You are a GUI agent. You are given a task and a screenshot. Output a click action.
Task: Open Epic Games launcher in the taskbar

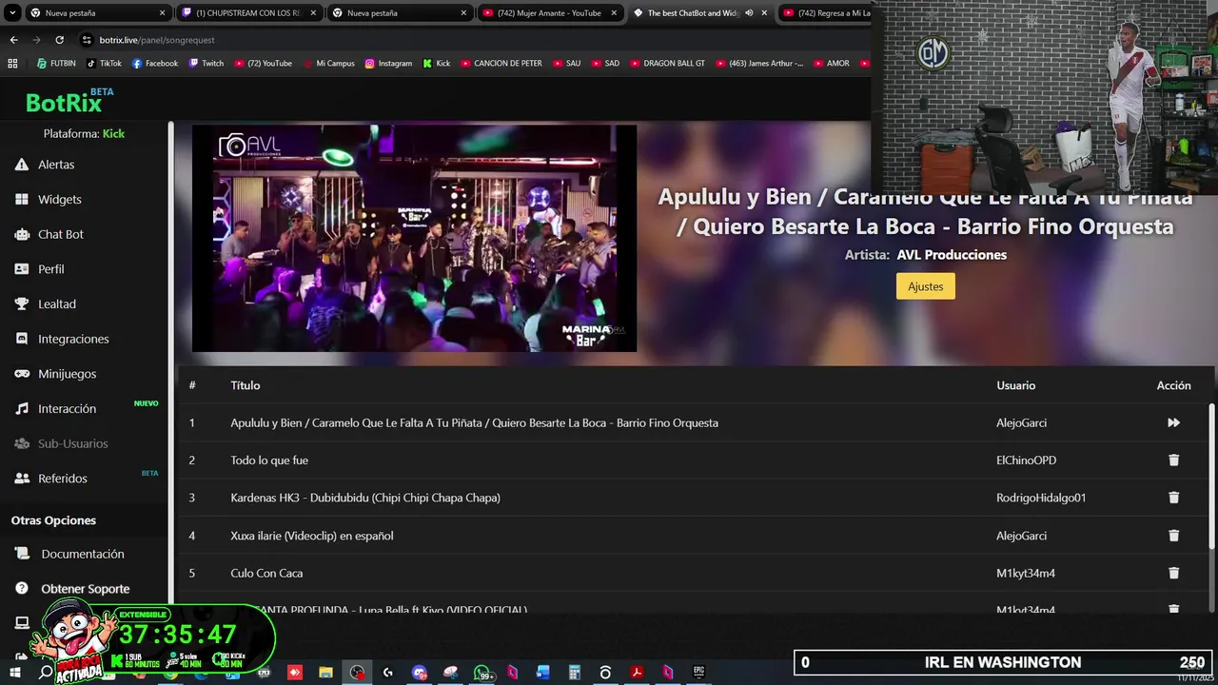pos(698,673)
